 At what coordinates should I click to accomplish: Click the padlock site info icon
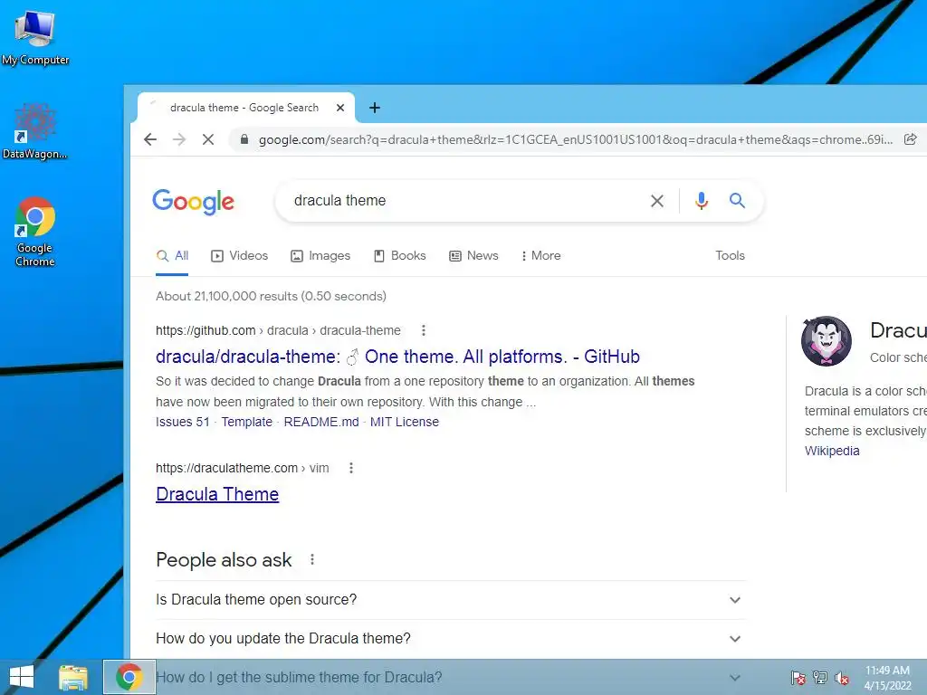coord(244,139)
